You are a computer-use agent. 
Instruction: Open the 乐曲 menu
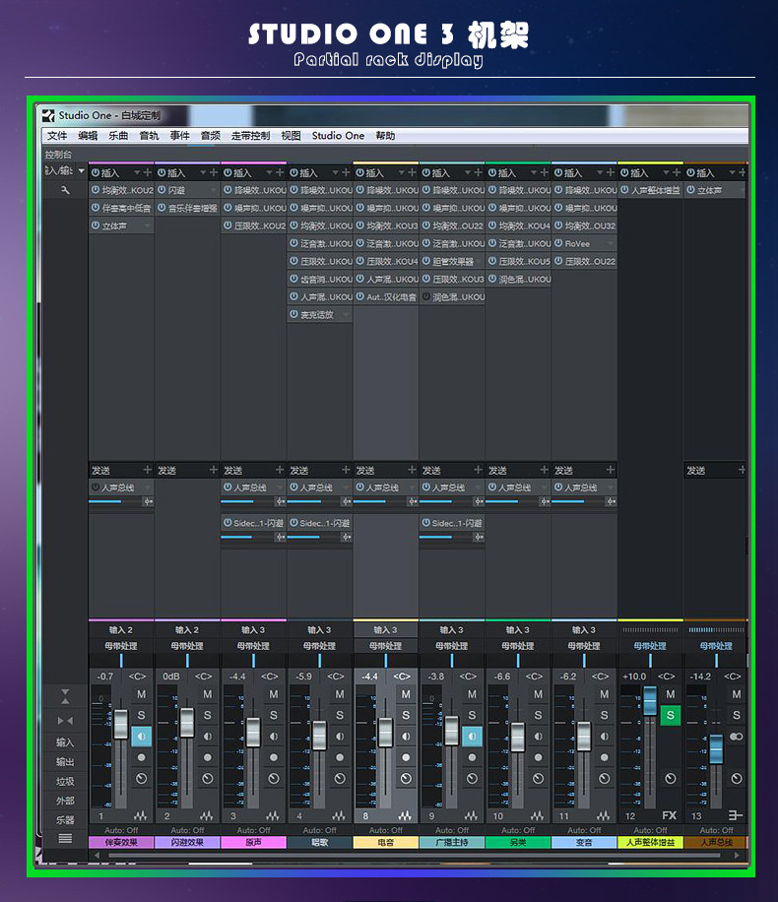(x=118, y=136)
